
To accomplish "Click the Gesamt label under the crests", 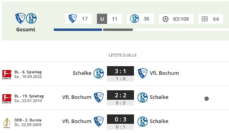I will point(26,30).
